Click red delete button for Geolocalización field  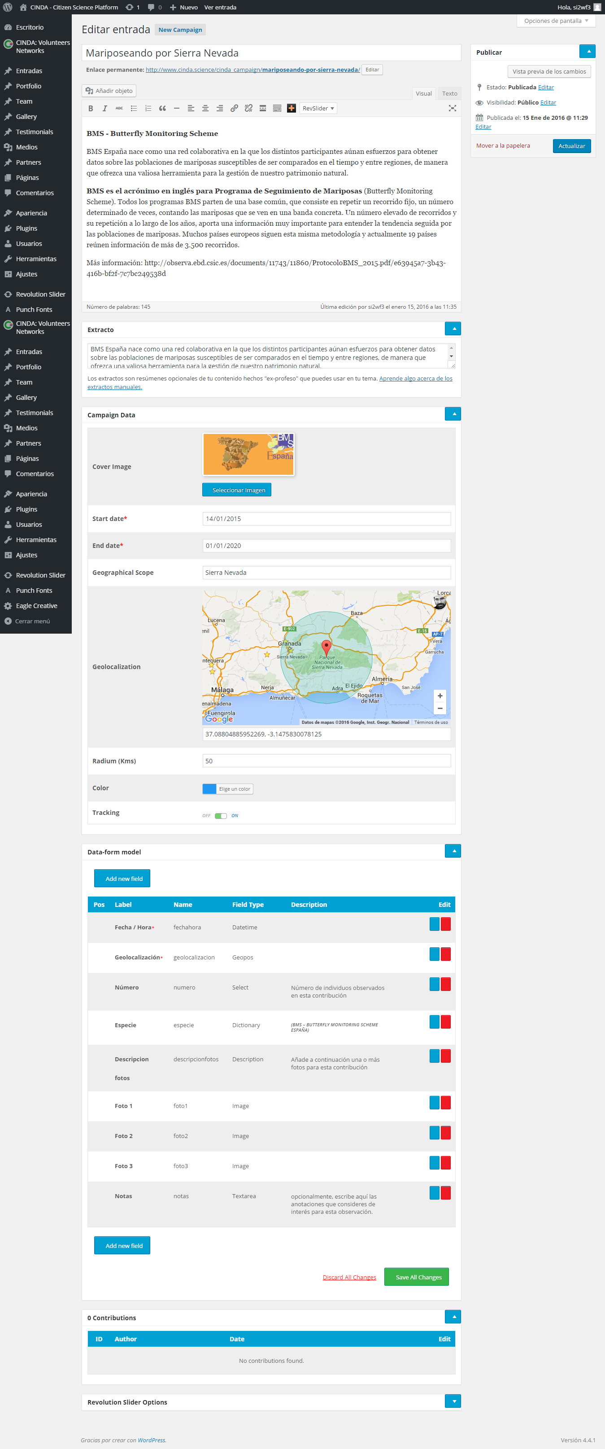click(446, 954)
